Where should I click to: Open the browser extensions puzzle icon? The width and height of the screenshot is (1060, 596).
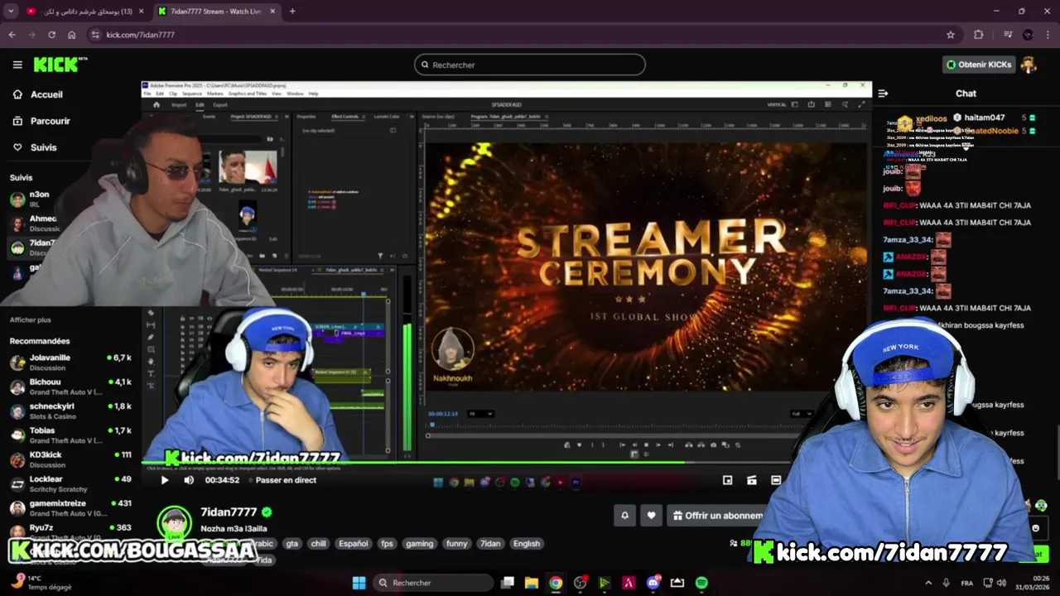pos(979,35)
